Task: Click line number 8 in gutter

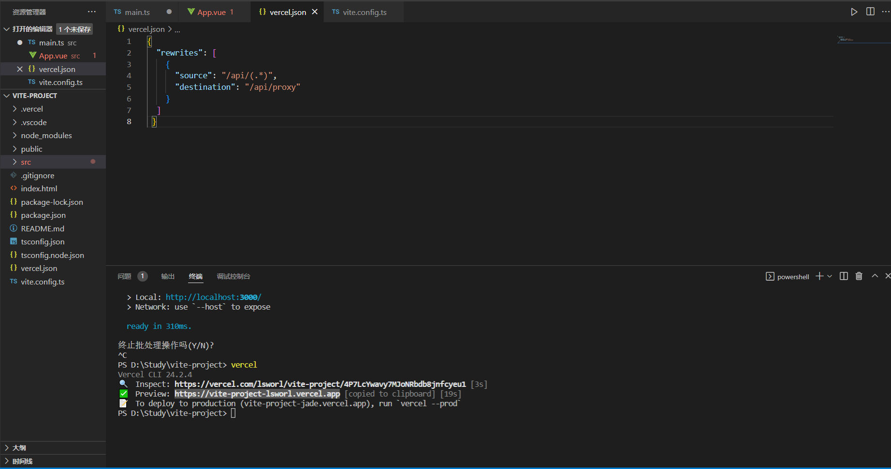Action: 129,122
